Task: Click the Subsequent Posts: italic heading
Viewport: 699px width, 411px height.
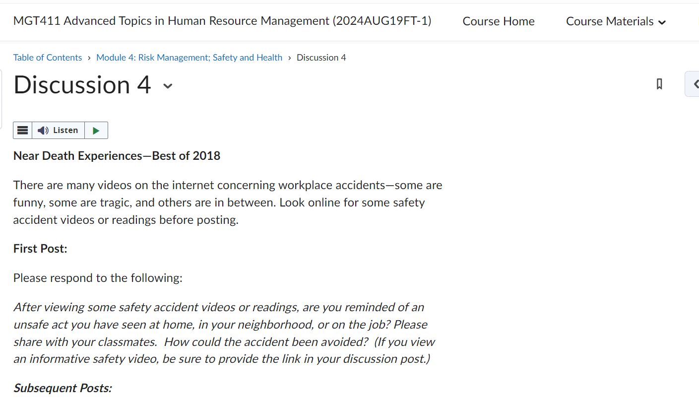Action: pyautogui.click(x=63, y=388)
